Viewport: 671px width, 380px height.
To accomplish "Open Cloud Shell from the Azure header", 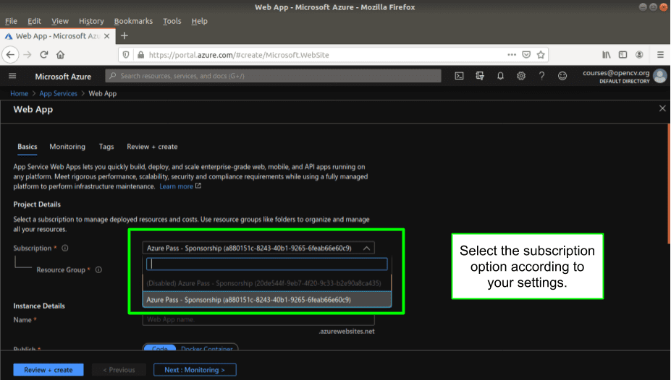I will click(459, 76).
